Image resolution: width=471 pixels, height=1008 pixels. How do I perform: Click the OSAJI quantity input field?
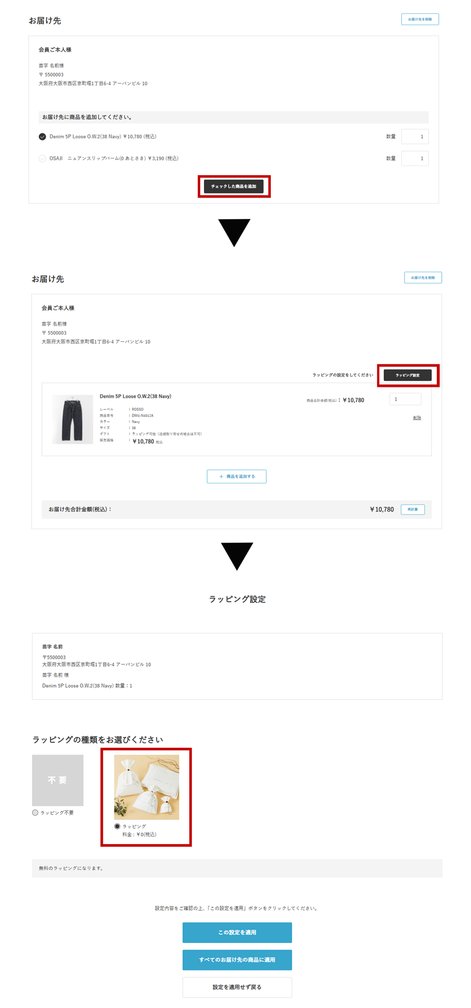pyautogui.click(x=415, y=158)
